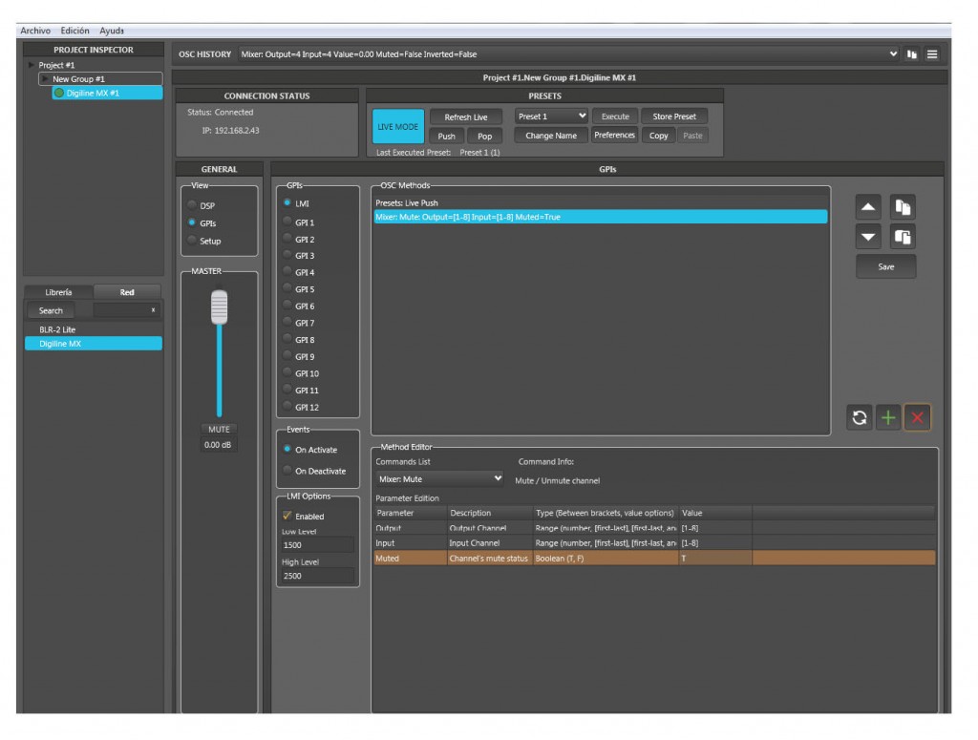Click the Master volume fader handle

click(x=219, y=307)
